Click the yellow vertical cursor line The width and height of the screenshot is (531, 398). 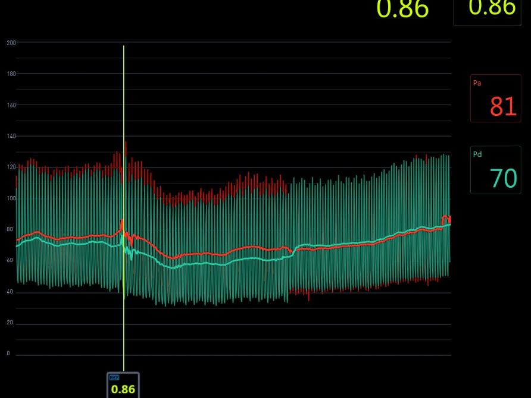coord(124,119)
